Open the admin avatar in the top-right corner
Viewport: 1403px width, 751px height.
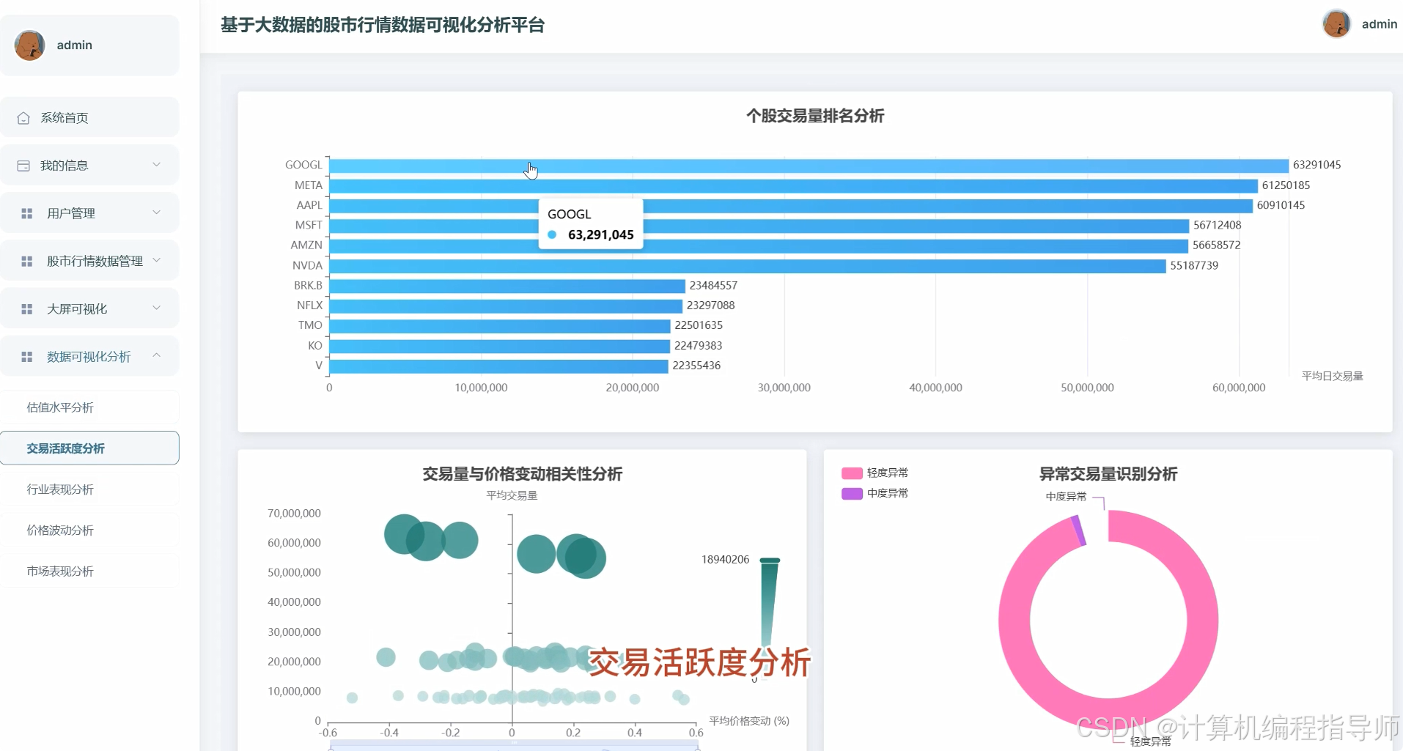pos(1337,23)
